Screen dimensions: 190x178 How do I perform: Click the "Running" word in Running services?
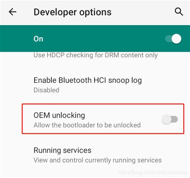(x=47, y=150)
